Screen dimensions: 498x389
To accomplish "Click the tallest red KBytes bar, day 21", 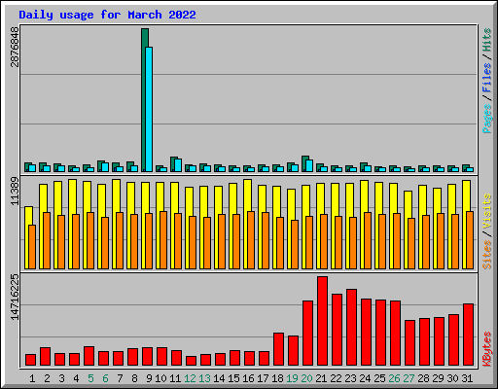I will pyautogui.click(x=322, y=321).
